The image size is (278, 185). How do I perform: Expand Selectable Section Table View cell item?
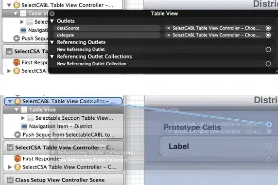23,118
